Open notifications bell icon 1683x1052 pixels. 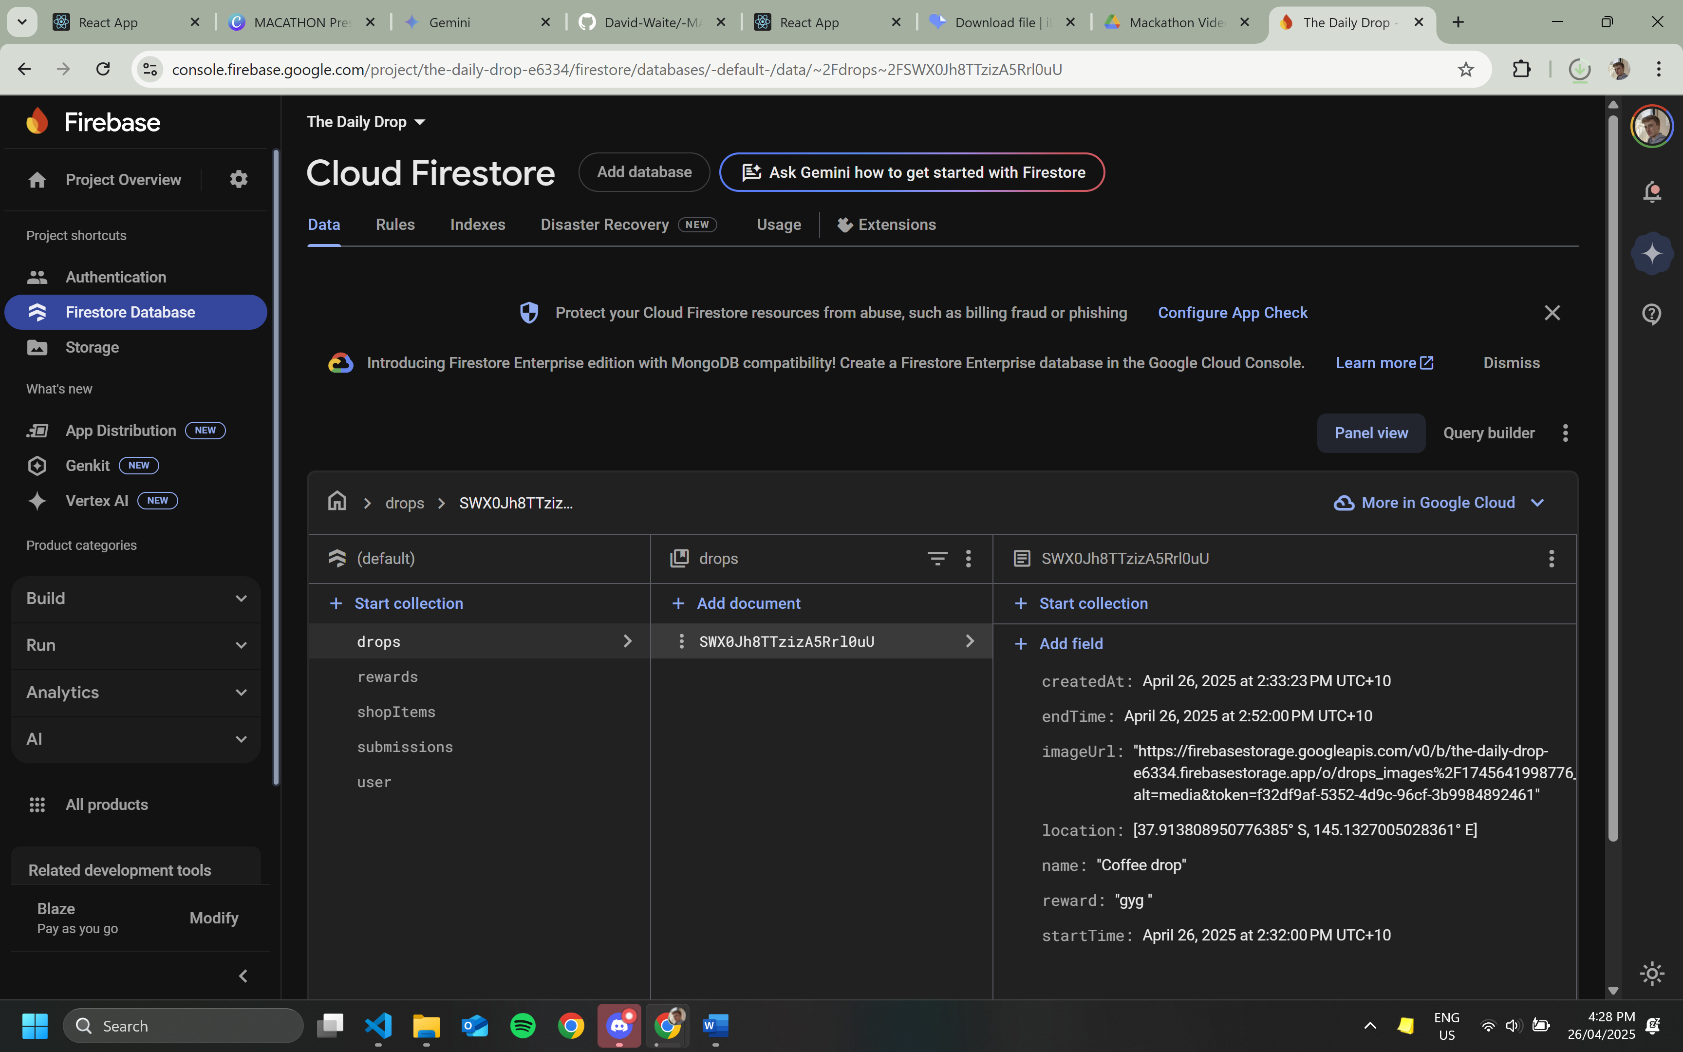[x=1652, y=191]
